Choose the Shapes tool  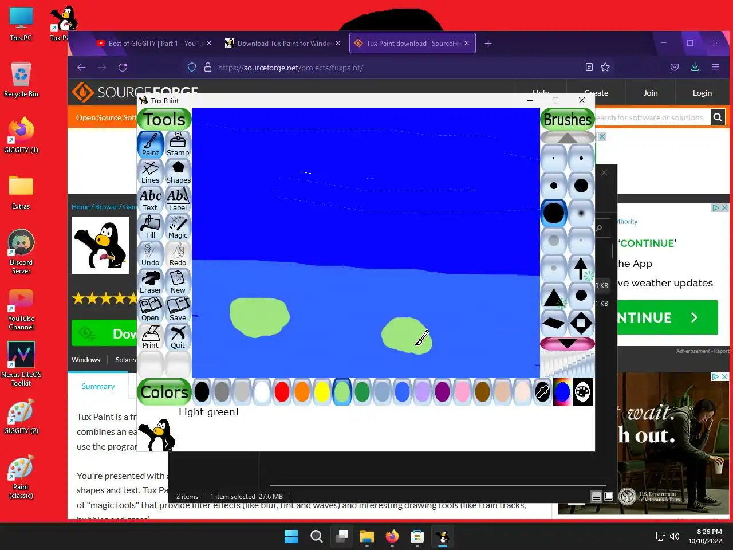coord(178,172)
